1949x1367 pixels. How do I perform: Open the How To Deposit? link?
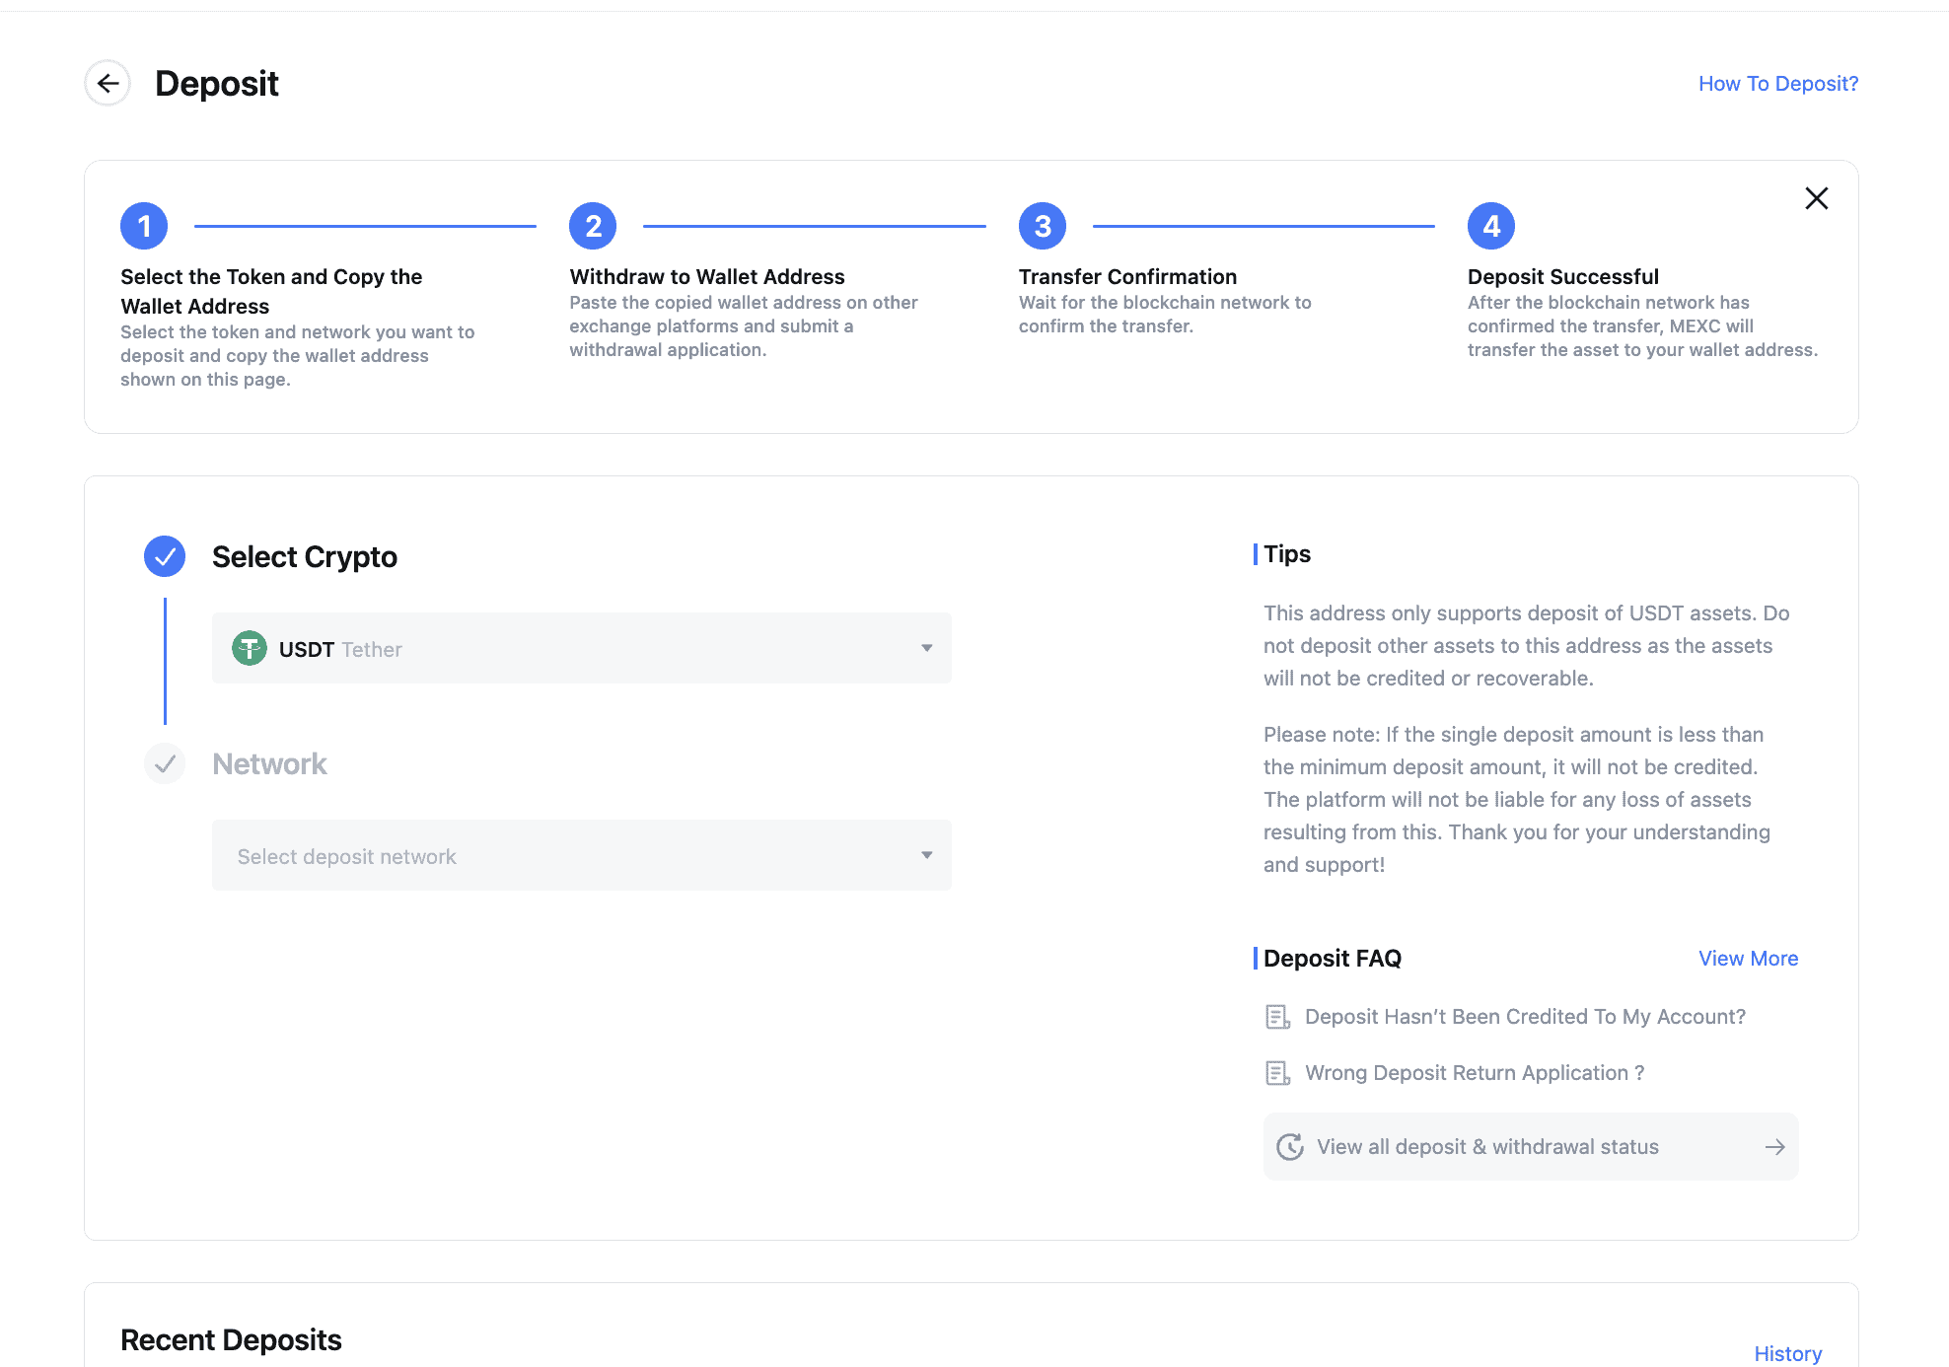tap(1777, 84)
